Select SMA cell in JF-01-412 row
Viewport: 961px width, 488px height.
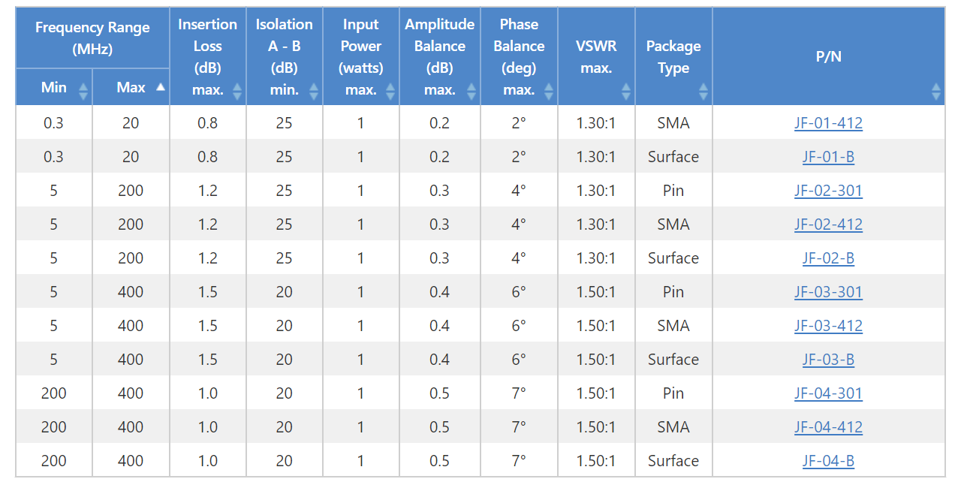[673, 123]
